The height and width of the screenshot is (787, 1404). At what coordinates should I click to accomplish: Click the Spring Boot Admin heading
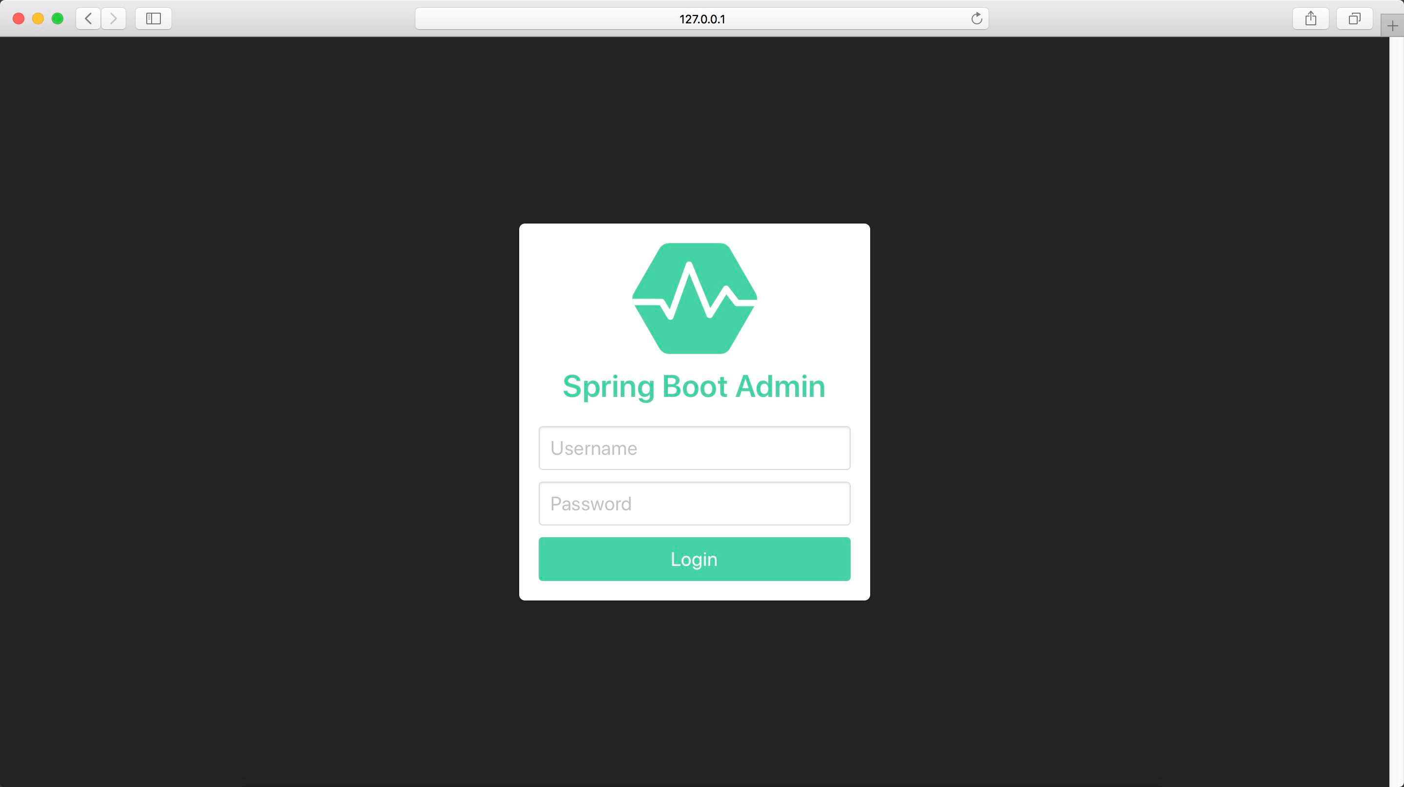tap(694, 386)
